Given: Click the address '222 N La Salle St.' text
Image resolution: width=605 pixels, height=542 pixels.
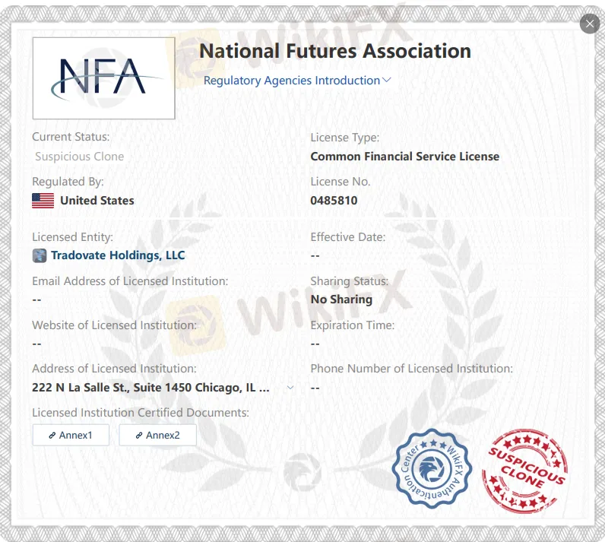Looking at the screenshot, I should tap(150, 388).
